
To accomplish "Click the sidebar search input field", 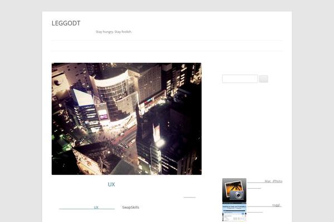I will click(240, 79).
